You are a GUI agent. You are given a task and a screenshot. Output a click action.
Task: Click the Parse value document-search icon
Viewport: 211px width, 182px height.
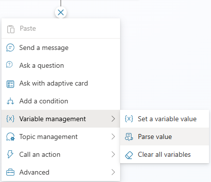coord(129,136)
